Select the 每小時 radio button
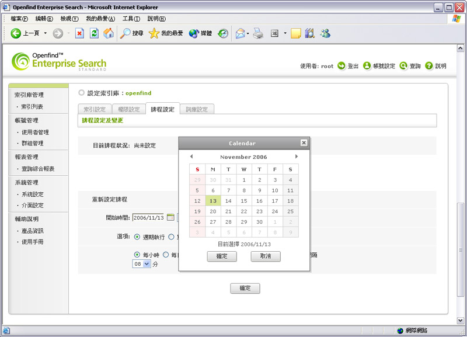The image size is (467, 337). [137, 255]
